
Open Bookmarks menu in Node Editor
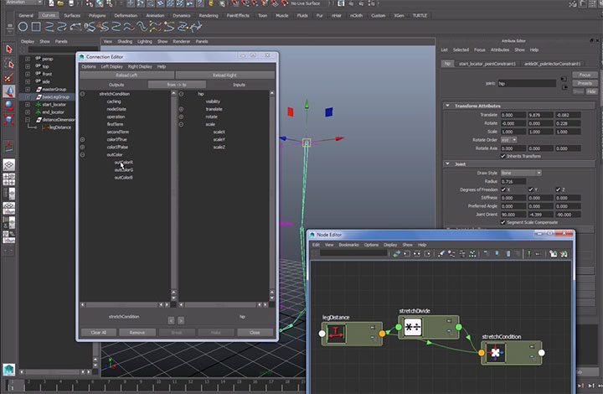[x=348, y=245]
